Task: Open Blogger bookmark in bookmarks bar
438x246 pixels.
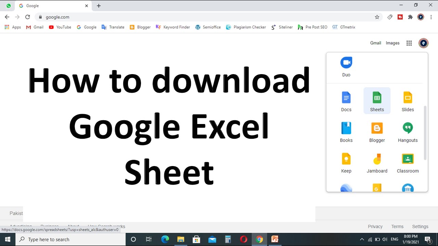Action: point(140,27)
